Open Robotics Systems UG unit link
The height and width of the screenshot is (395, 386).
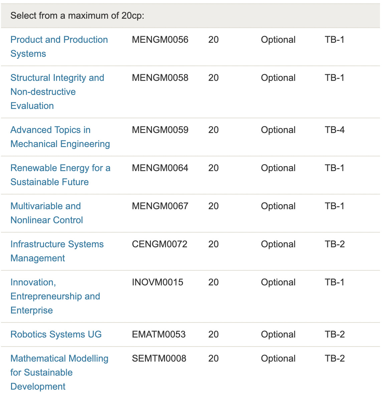coord(56,334)
